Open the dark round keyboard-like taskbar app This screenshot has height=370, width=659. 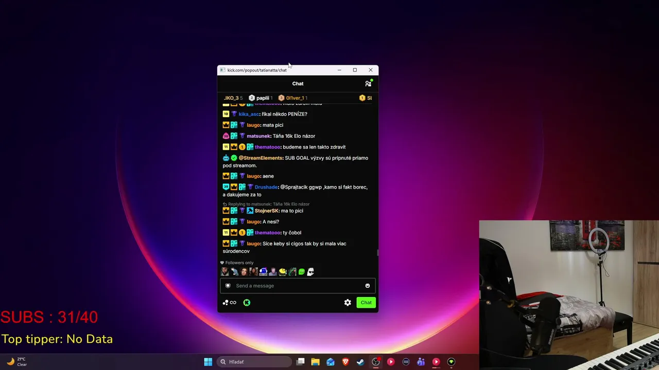tap(406, 362)
